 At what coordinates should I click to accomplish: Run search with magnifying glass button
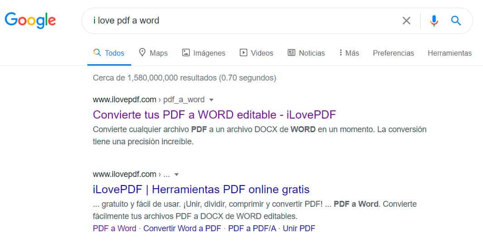[456, 21]
